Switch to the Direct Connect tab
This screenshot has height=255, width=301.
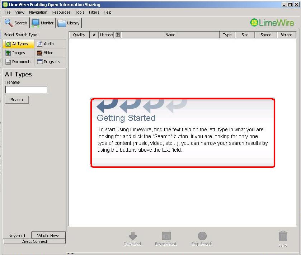click(34, 241)
